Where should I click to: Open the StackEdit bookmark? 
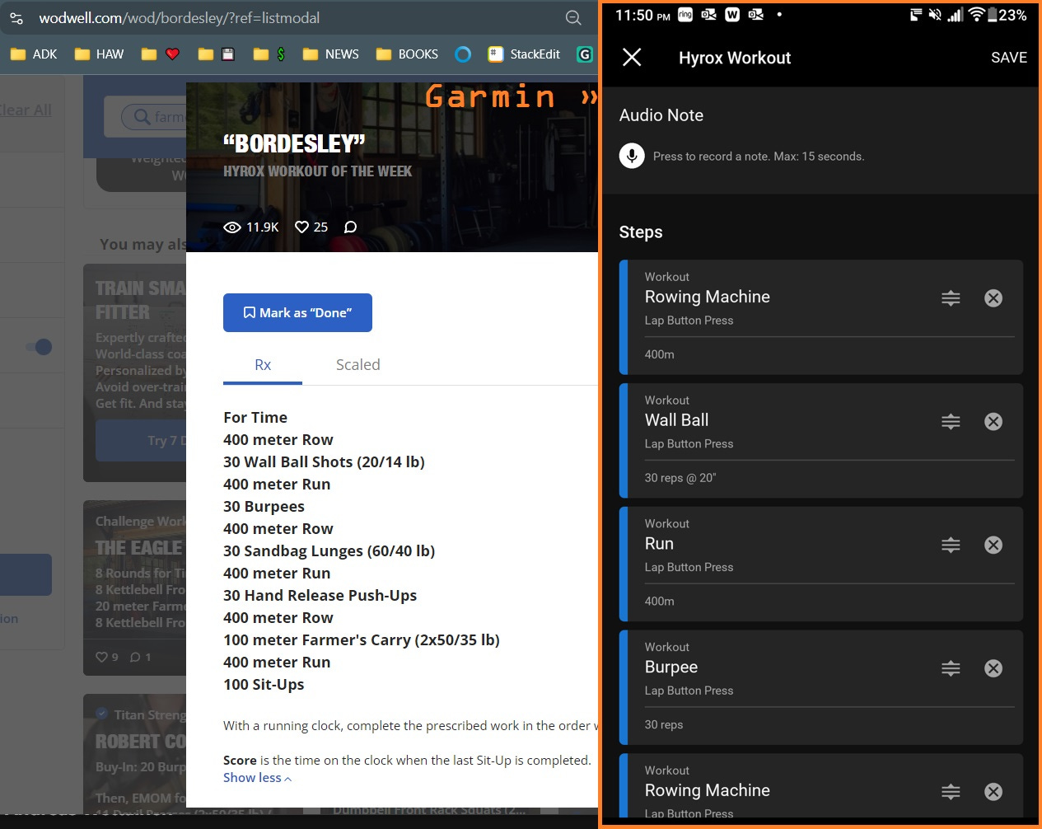524,54
